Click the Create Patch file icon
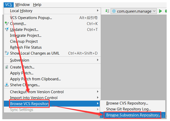This screenshot has width=170, height=121. click(x=7, y=67)
